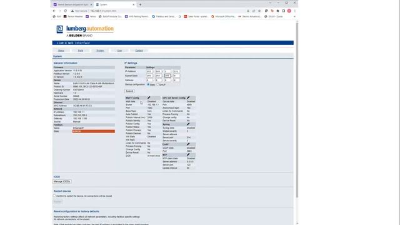Click the Lumberg Automation logo

click(x=85, y=31)
